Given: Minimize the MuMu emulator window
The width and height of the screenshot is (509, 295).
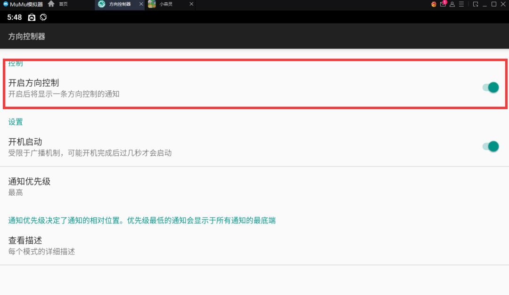Looking at the screenshot, I should pyautogui.click(x=484, y=5).
